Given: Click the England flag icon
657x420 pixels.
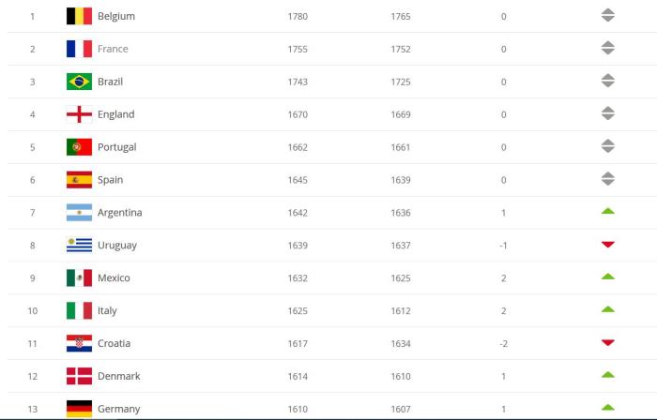Looking at the screenshot, I should (79, 114).
